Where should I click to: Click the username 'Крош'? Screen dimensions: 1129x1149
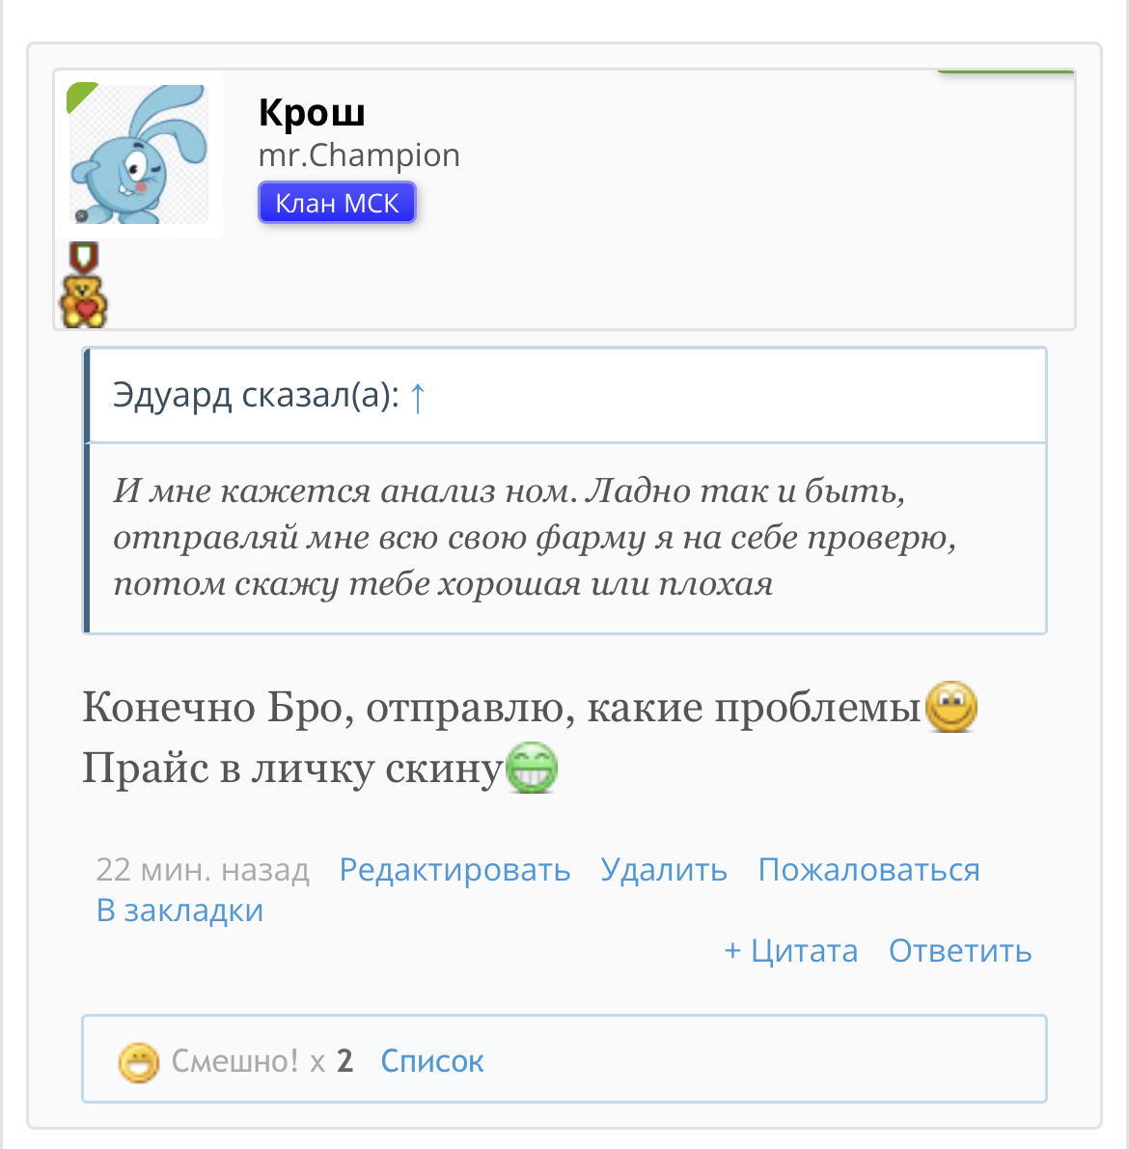[x=312, y=112]
